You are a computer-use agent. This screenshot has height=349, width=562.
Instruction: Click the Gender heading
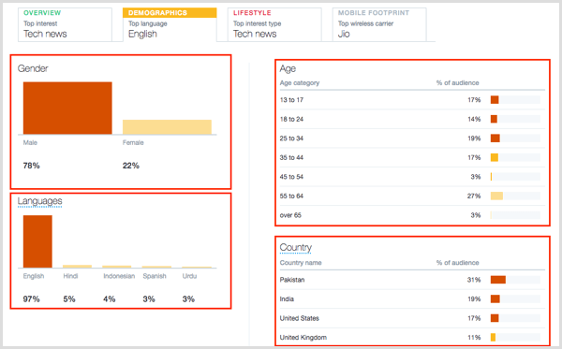tap(33, 68)
